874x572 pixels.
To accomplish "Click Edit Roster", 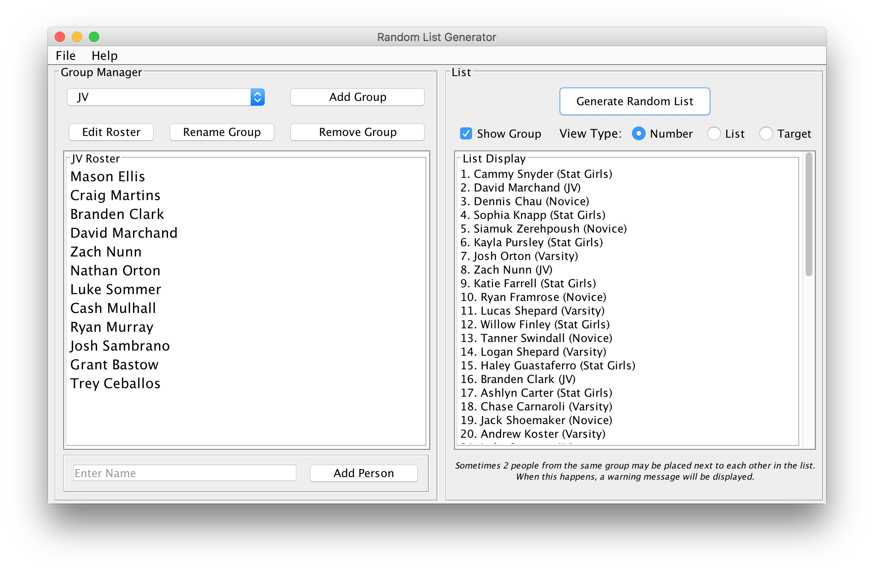I will (111, 132).
